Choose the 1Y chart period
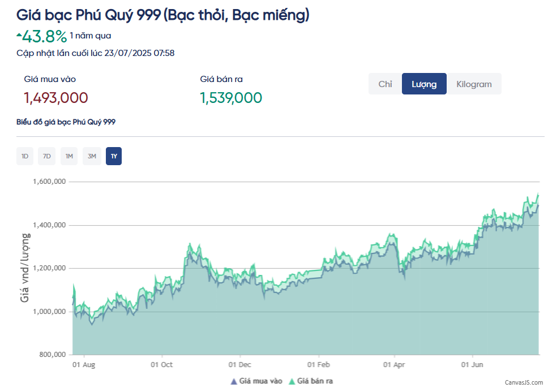Screen dimensions: 548x392 point(114,156)
